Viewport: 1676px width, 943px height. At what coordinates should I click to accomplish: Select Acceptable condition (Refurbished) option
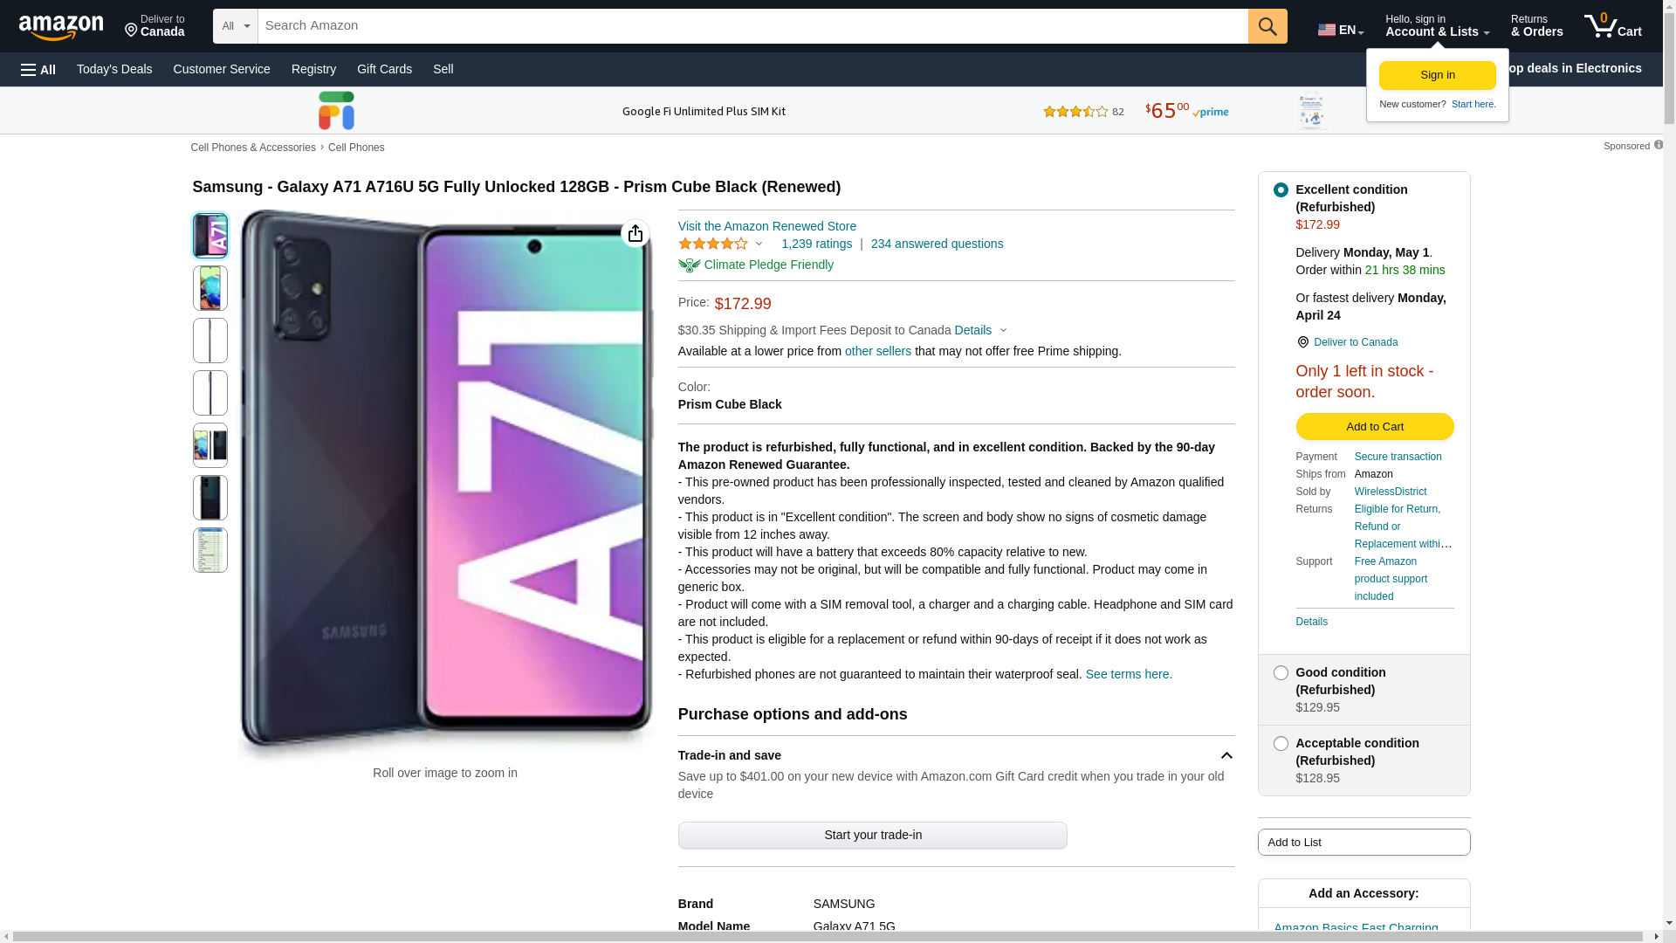[x=1280, y=743]
